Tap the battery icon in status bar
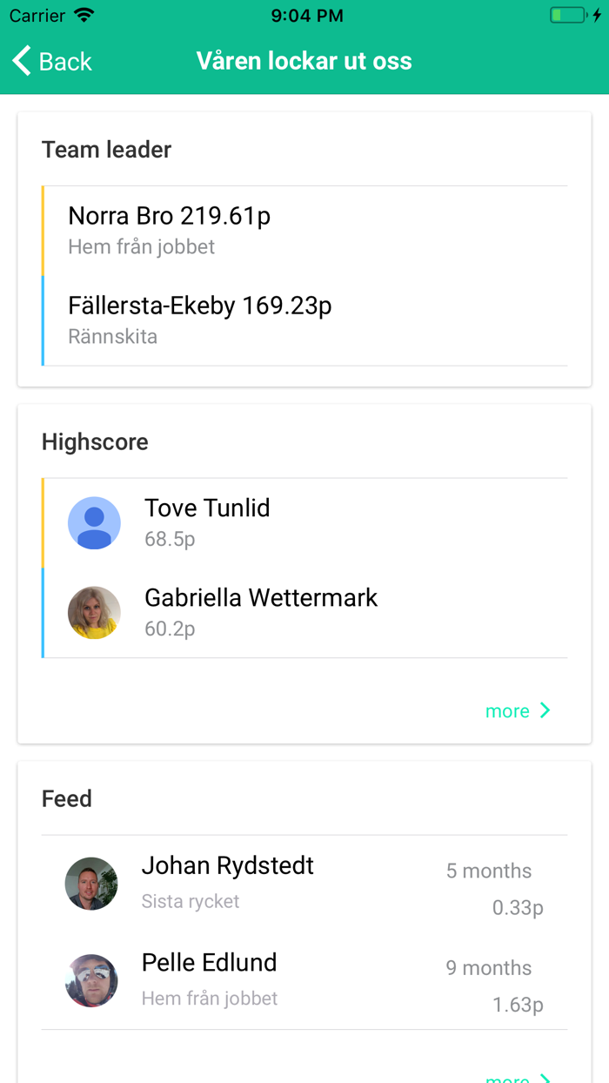The width and height of the screenshot is (609, 1083). tap(568, 16)
